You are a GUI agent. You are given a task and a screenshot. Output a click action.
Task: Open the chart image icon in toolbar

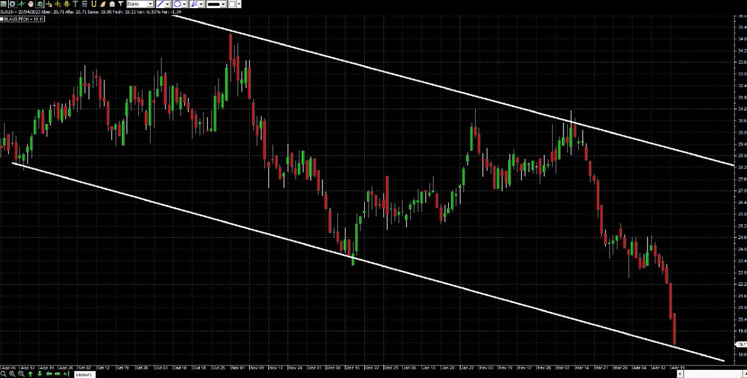[x=4, y=4]
